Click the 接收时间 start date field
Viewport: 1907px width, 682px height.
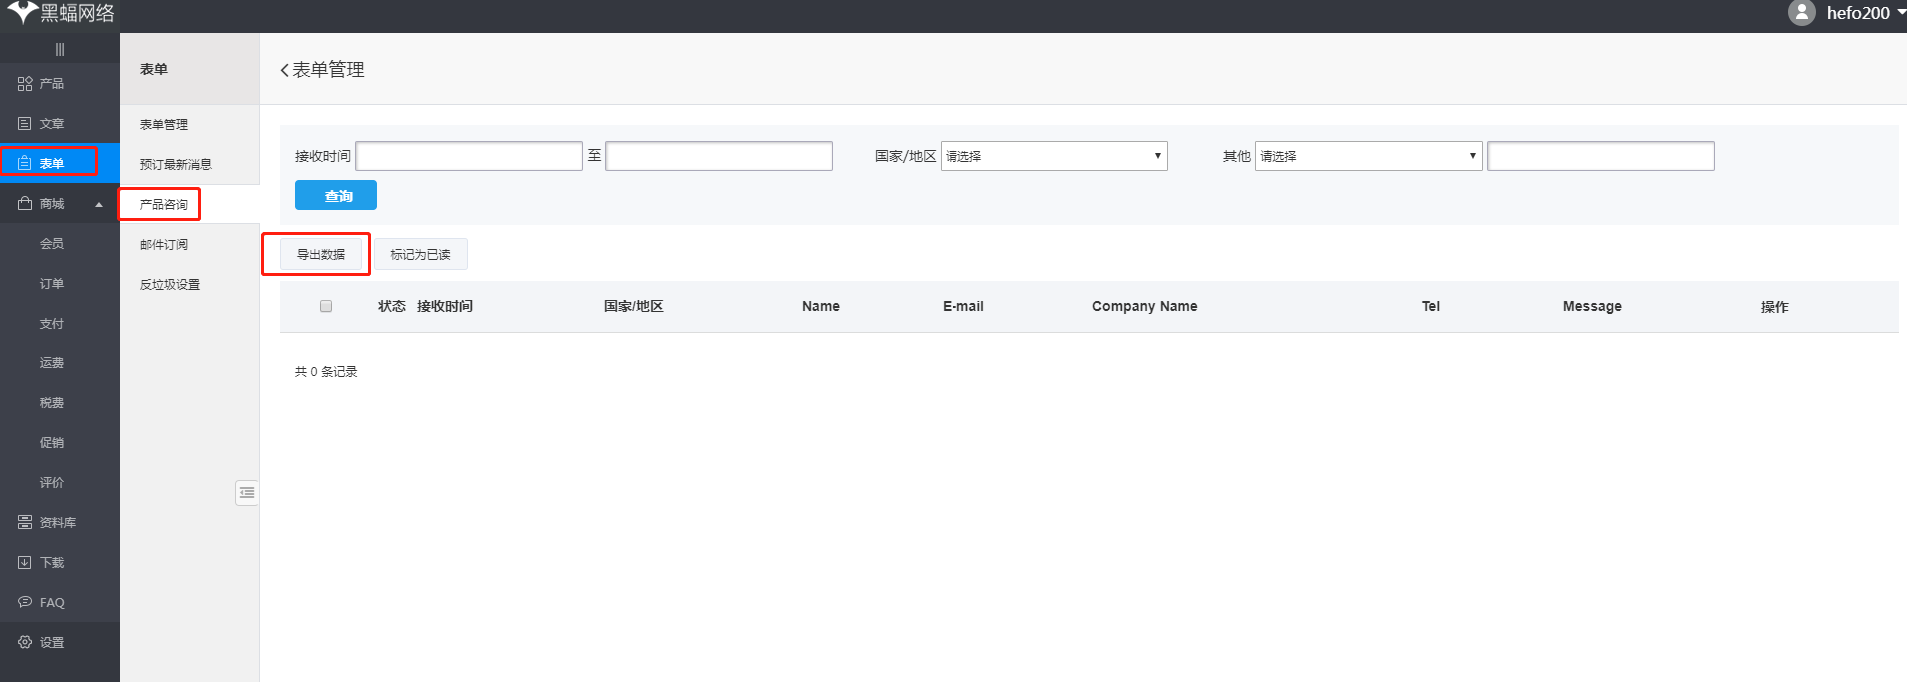(469, 156)
